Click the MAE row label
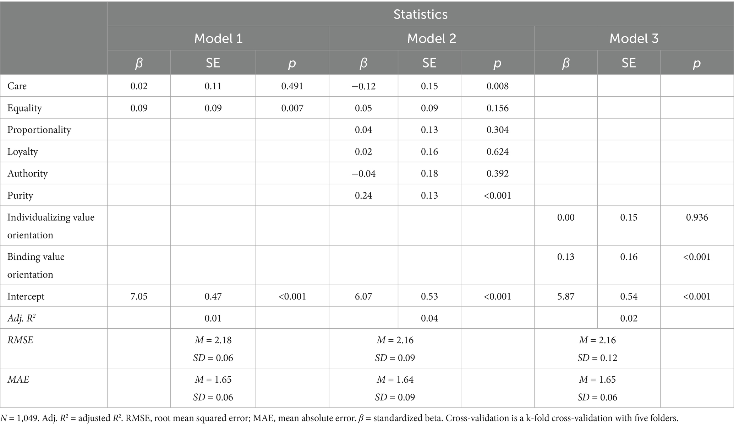 click(18, 379)
